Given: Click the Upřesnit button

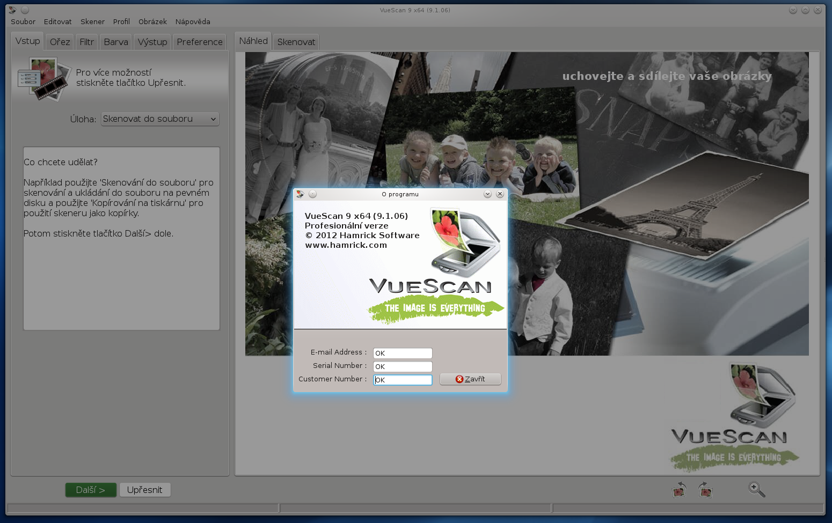Looking at the screenshot, I should [x=145, y=490].
